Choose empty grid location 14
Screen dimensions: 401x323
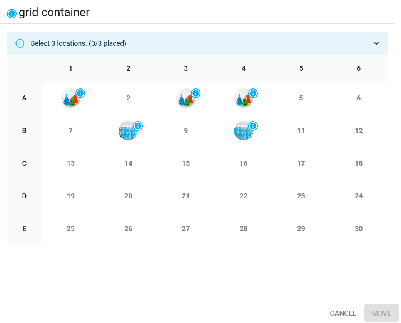click(128, 163)
